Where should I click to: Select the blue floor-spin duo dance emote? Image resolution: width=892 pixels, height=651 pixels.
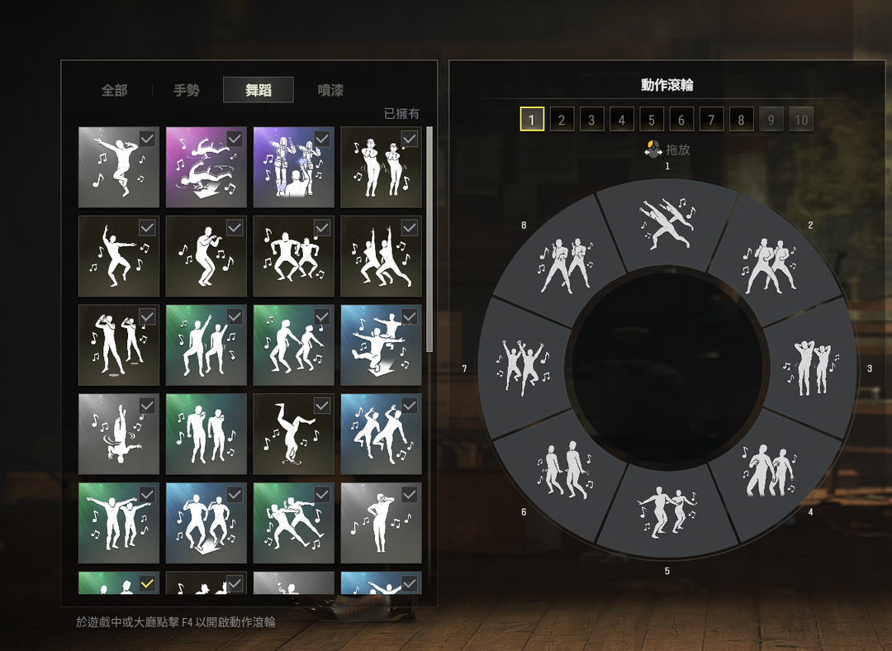[381, 345]
